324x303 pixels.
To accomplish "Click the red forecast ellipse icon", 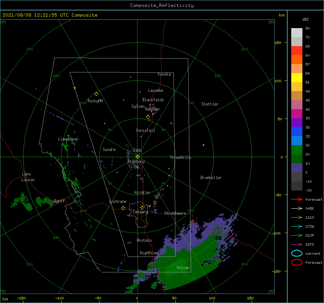I will [x=297, y=262].
